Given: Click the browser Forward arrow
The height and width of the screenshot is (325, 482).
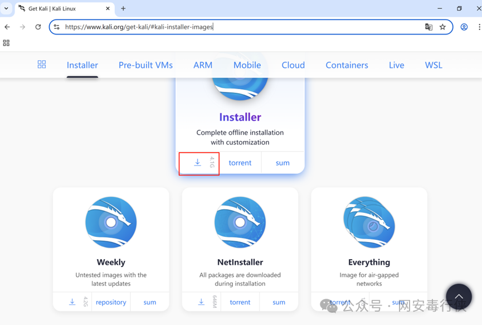Looking at the screenshot, I should click(22, 27).
